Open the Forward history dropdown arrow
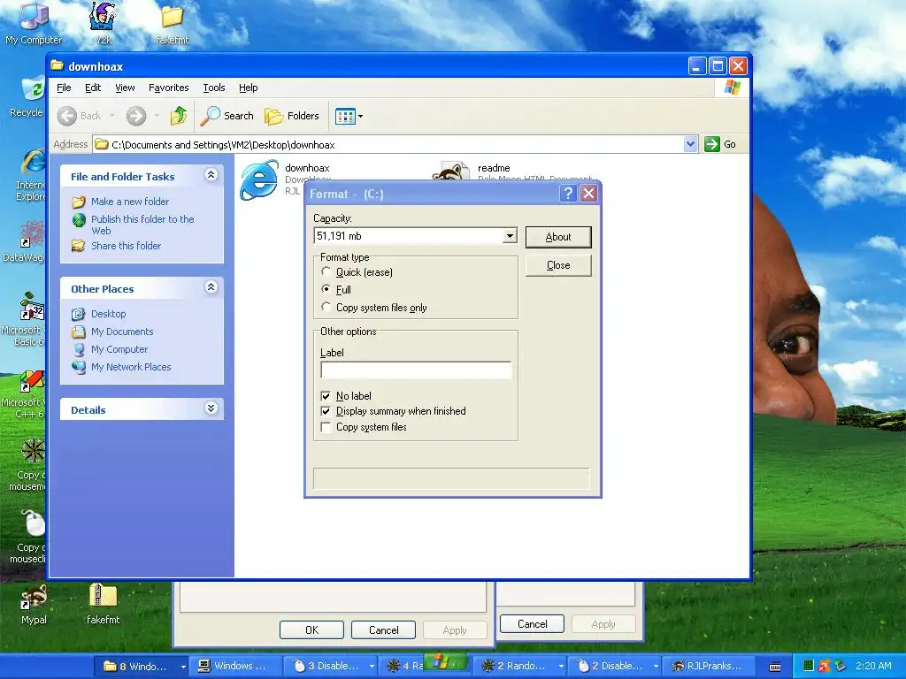The image size is (906, 679). [x=157, y=116]
